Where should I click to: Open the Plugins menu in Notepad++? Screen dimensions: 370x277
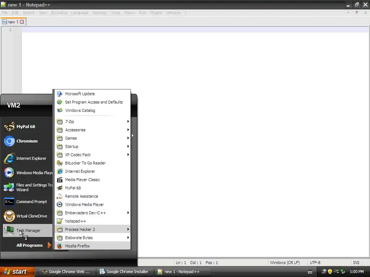pos(156,13)
